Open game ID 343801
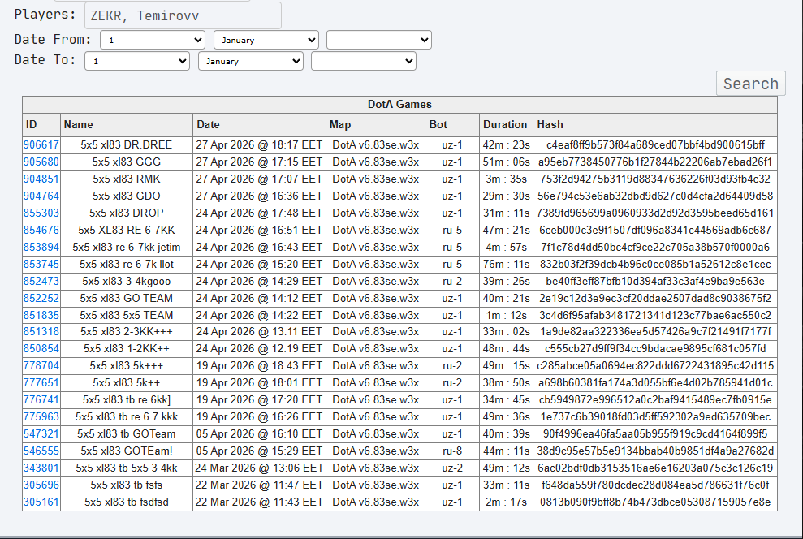The image size is (803, 539). (x=41, y=468)
